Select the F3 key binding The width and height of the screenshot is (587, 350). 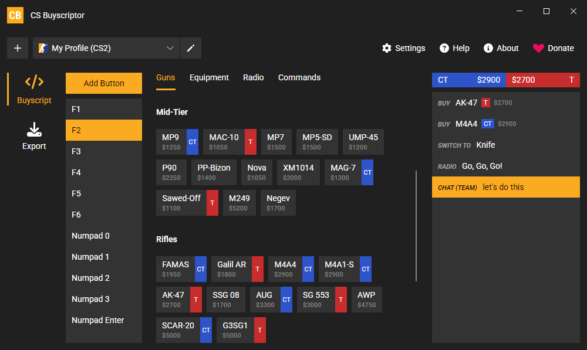pos(104,151)
